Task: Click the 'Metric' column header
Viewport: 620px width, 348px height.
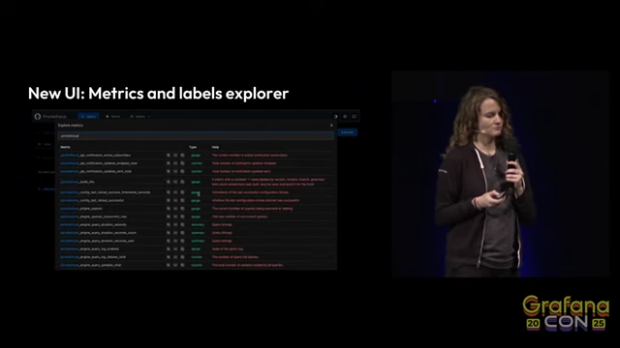Action: (x=65, y=147)
